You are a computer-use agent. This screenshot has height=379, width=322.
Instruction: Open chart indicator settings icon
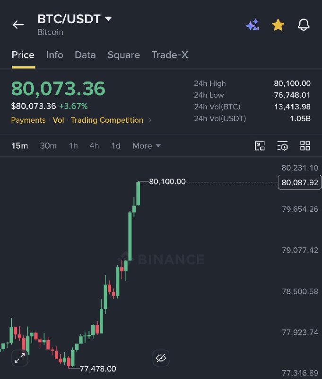pos(282,146)
